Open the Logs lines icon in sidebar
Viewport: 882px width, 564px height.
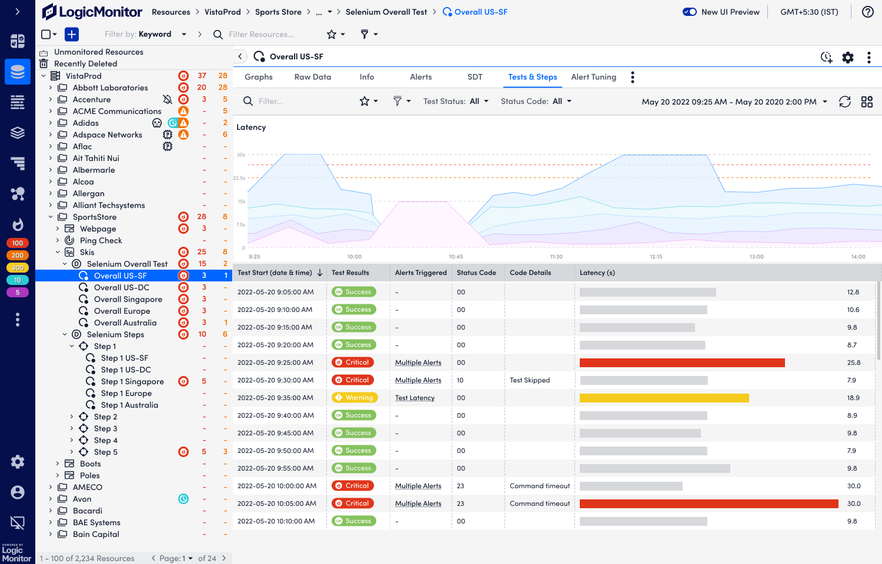[18, 102]
